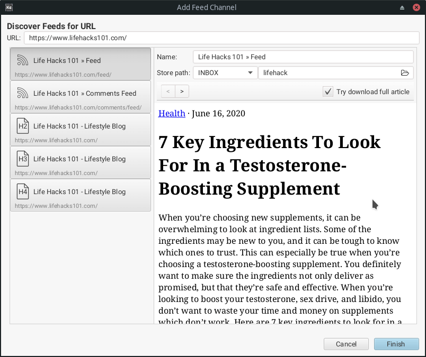The width and height of the screenshot is (426, 357).
Task: Open the folder browse icon in store path
Action: [x=405, y=73]
